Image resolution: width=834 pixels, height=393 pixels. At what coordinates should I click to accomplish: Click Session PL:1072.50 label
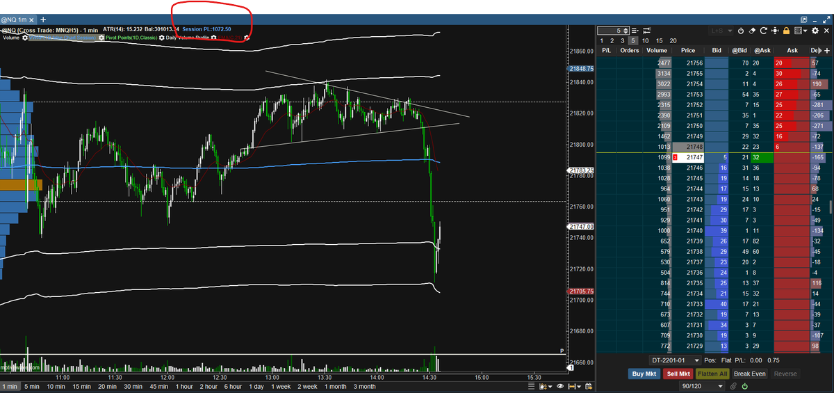206,29
